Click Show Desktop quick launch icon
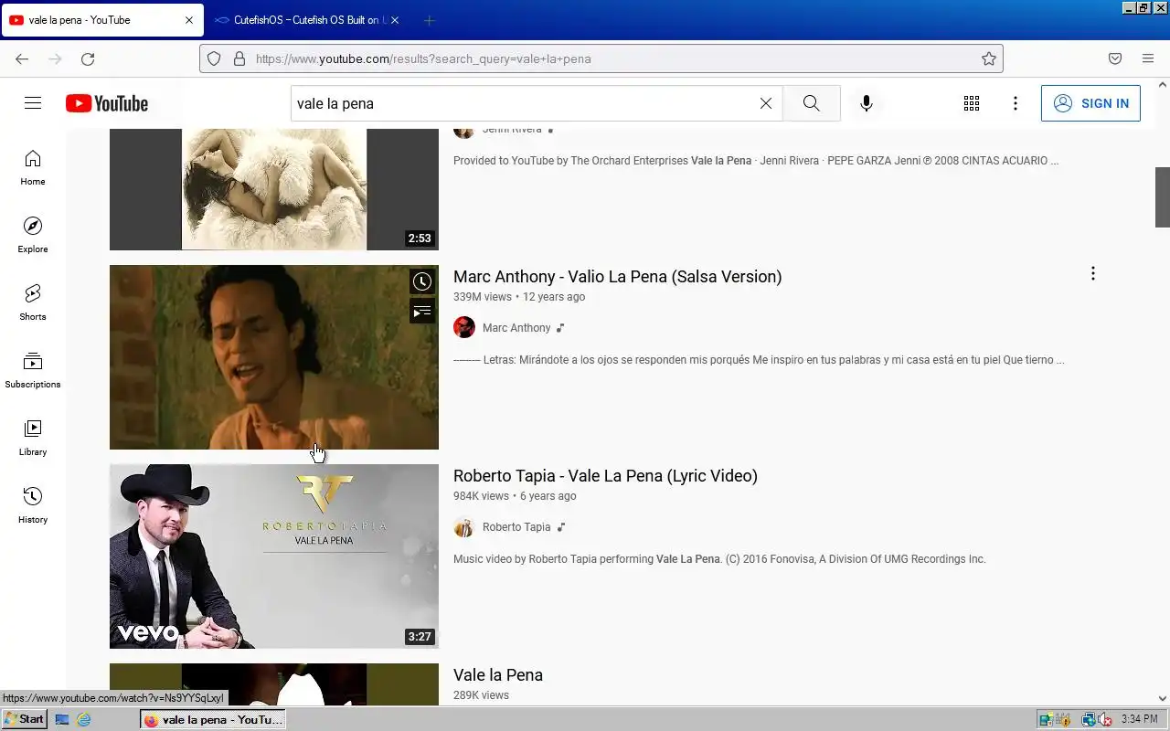Screen dimensions: 1170x731 [62, 719]
